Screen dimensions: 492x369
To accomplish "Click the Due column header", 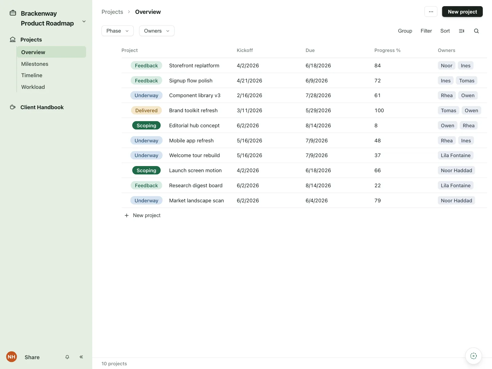I will (x=310, y=50).
